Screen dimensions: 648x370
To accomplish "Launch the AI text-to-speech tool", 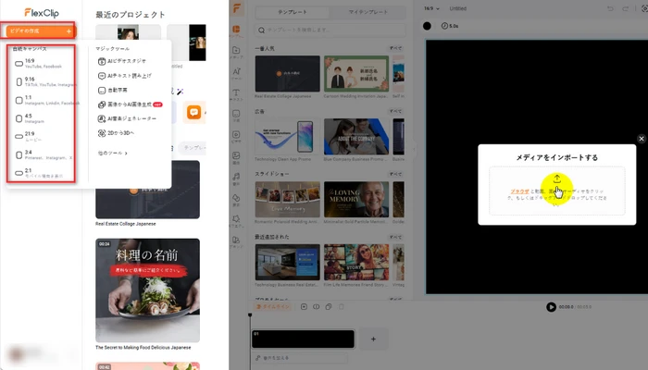I will point(130,76).
